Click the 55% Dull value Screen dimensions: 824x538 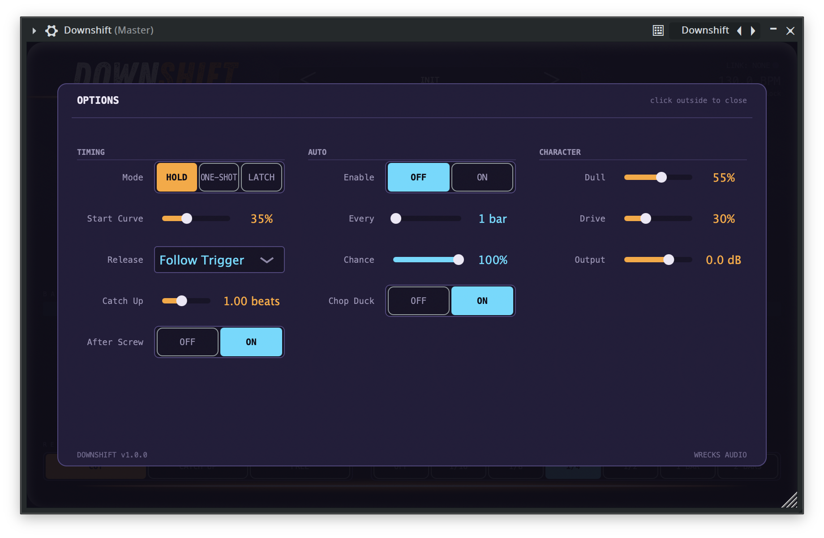point(724,178)
